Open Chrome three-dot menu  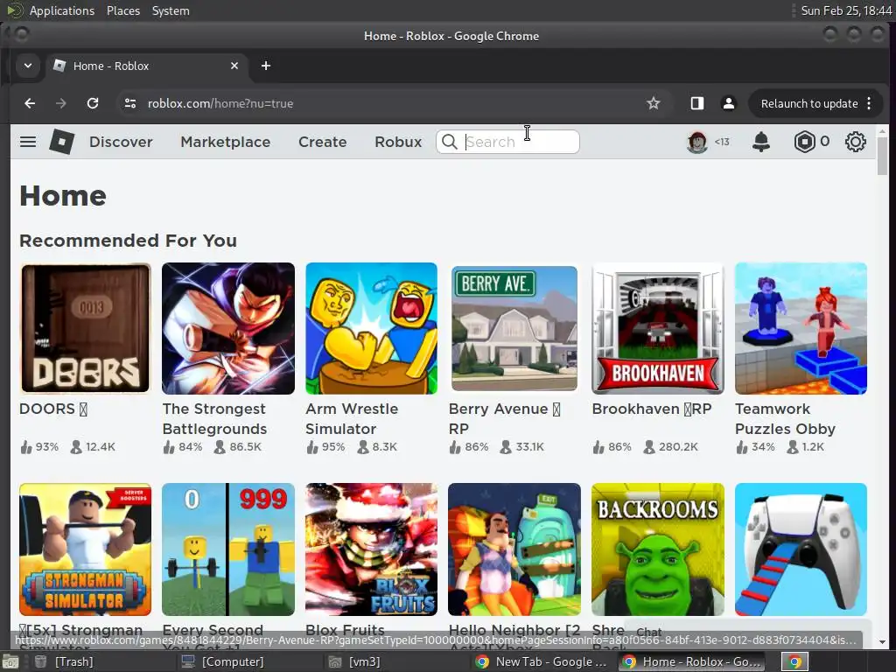(x=869, y=103)
